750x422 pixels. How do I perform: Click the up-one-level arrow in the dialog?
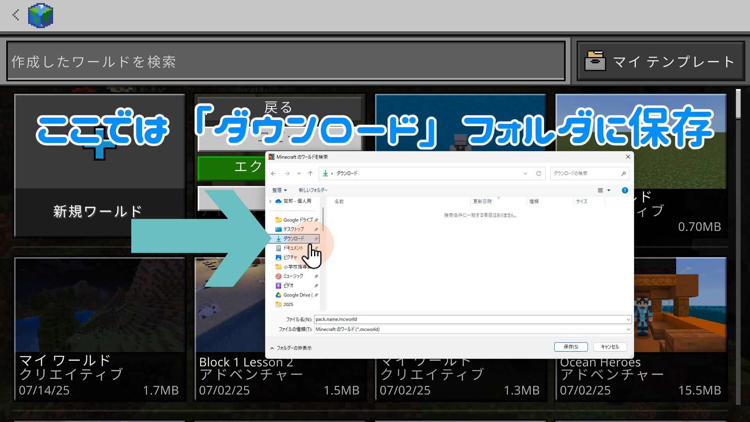(x=310, y=173)
